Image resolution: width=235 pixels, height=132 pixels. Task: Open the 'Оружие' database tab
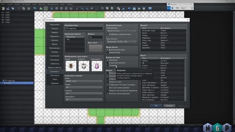click(55, 40)
